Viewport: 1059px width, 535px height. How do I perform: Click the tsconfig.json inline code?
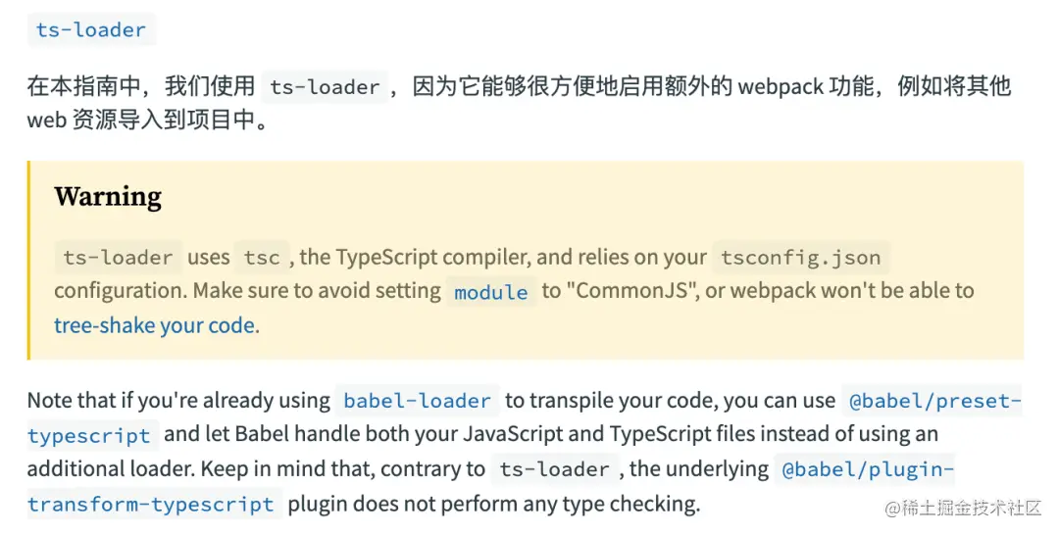801,258
